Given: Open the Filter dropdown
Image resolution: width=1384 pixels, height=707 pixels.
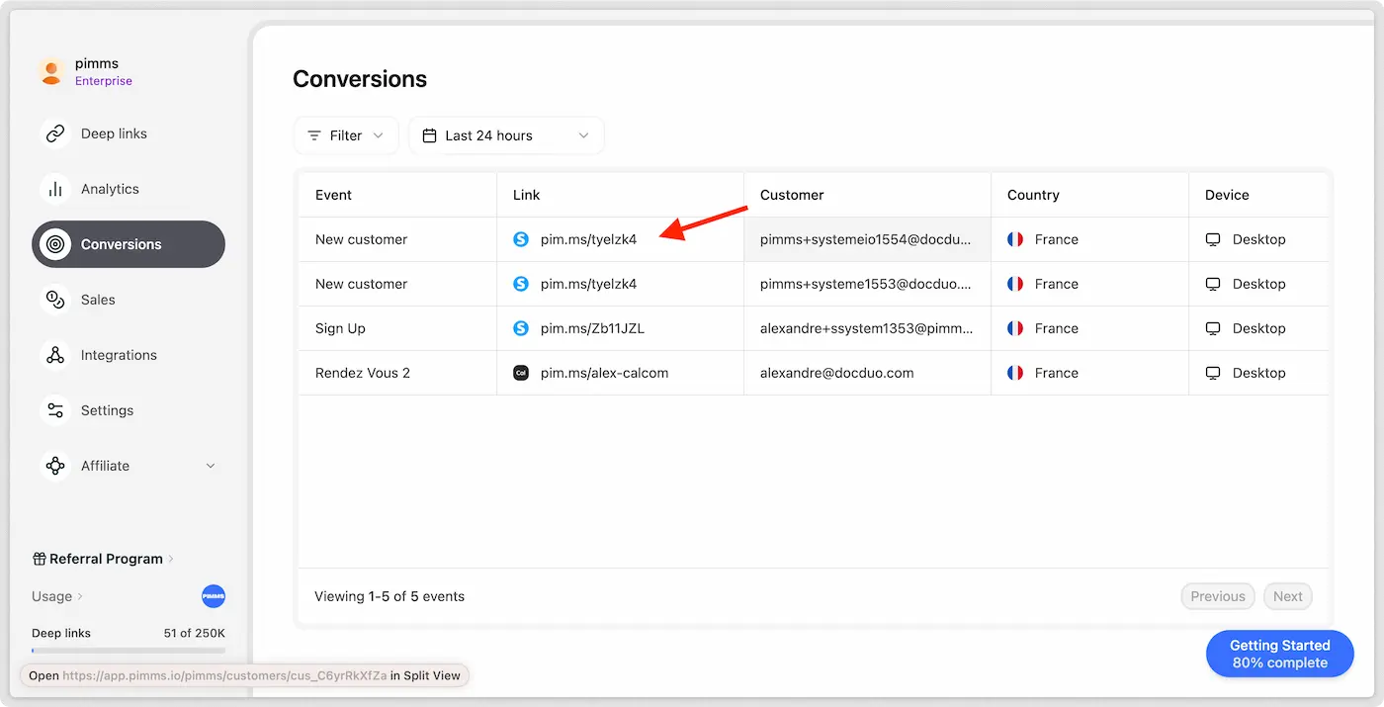Looking at the screenshot, I should point(345,135).
